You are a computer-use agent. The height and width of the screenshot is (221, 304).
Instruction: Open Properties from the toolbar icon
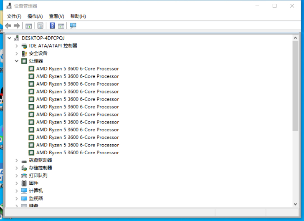(40, 26)
